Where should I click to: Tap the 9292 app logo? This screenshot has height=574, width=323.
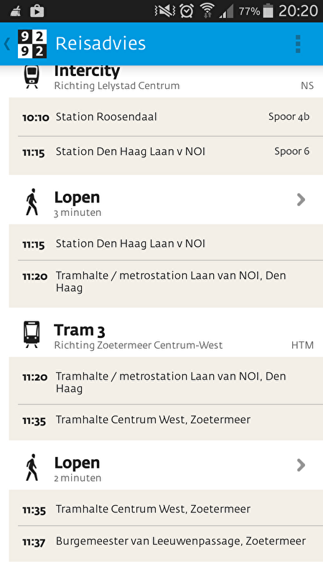point(32,44)
